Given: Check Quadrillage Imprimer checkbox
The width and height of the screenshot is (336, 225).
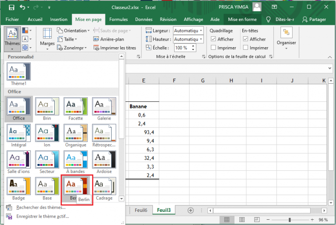Looking at the screenshot, I should click(213, 48).
